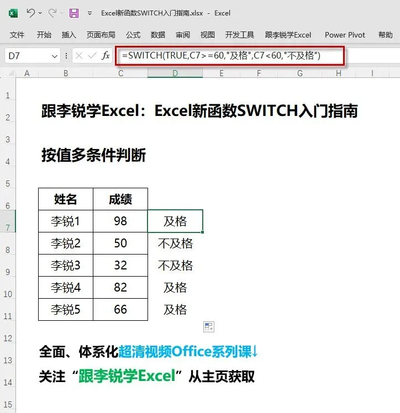The height and width of the screenshot is (413, 400).
Task: Select the score cell 82
Action: tap(120, 288)
